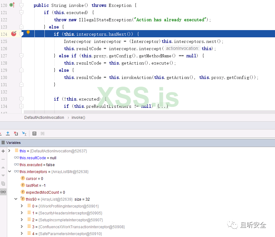Click 'preResultListeners' on line 134
The height and width of the screenshot is (237, 275).
pyautogui.click(x=109, y=106)
